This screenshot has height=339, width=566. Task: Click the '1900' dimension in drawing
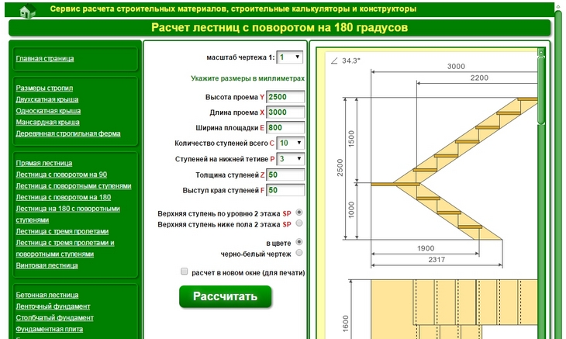tap(426, 248)
